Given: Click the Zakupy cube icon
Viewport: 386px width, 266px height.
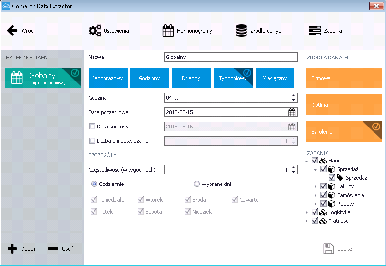Looking at the screenshot, I should click(x=332, y=186).
